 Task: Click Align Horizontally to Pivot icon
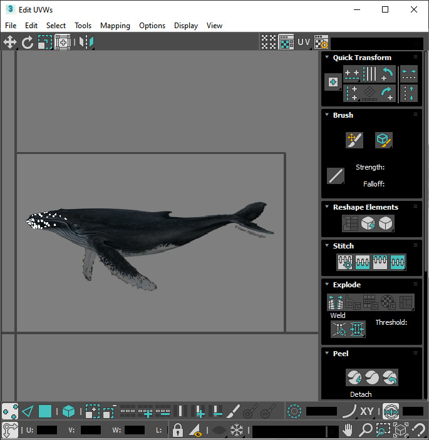click(352, 74)
